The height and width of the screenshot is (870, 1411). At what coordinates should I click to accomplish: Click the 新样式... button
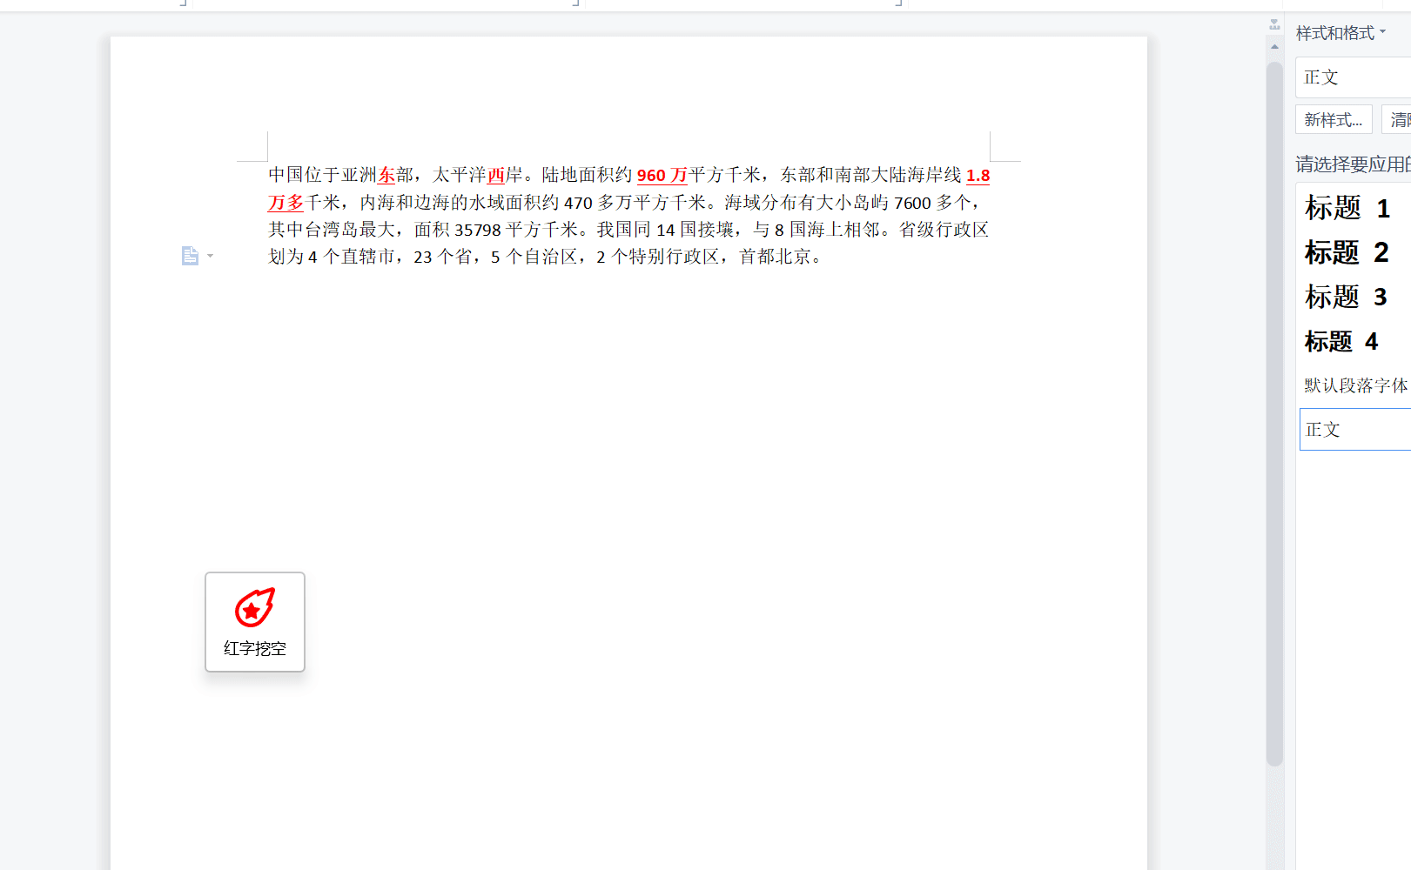1333,120
